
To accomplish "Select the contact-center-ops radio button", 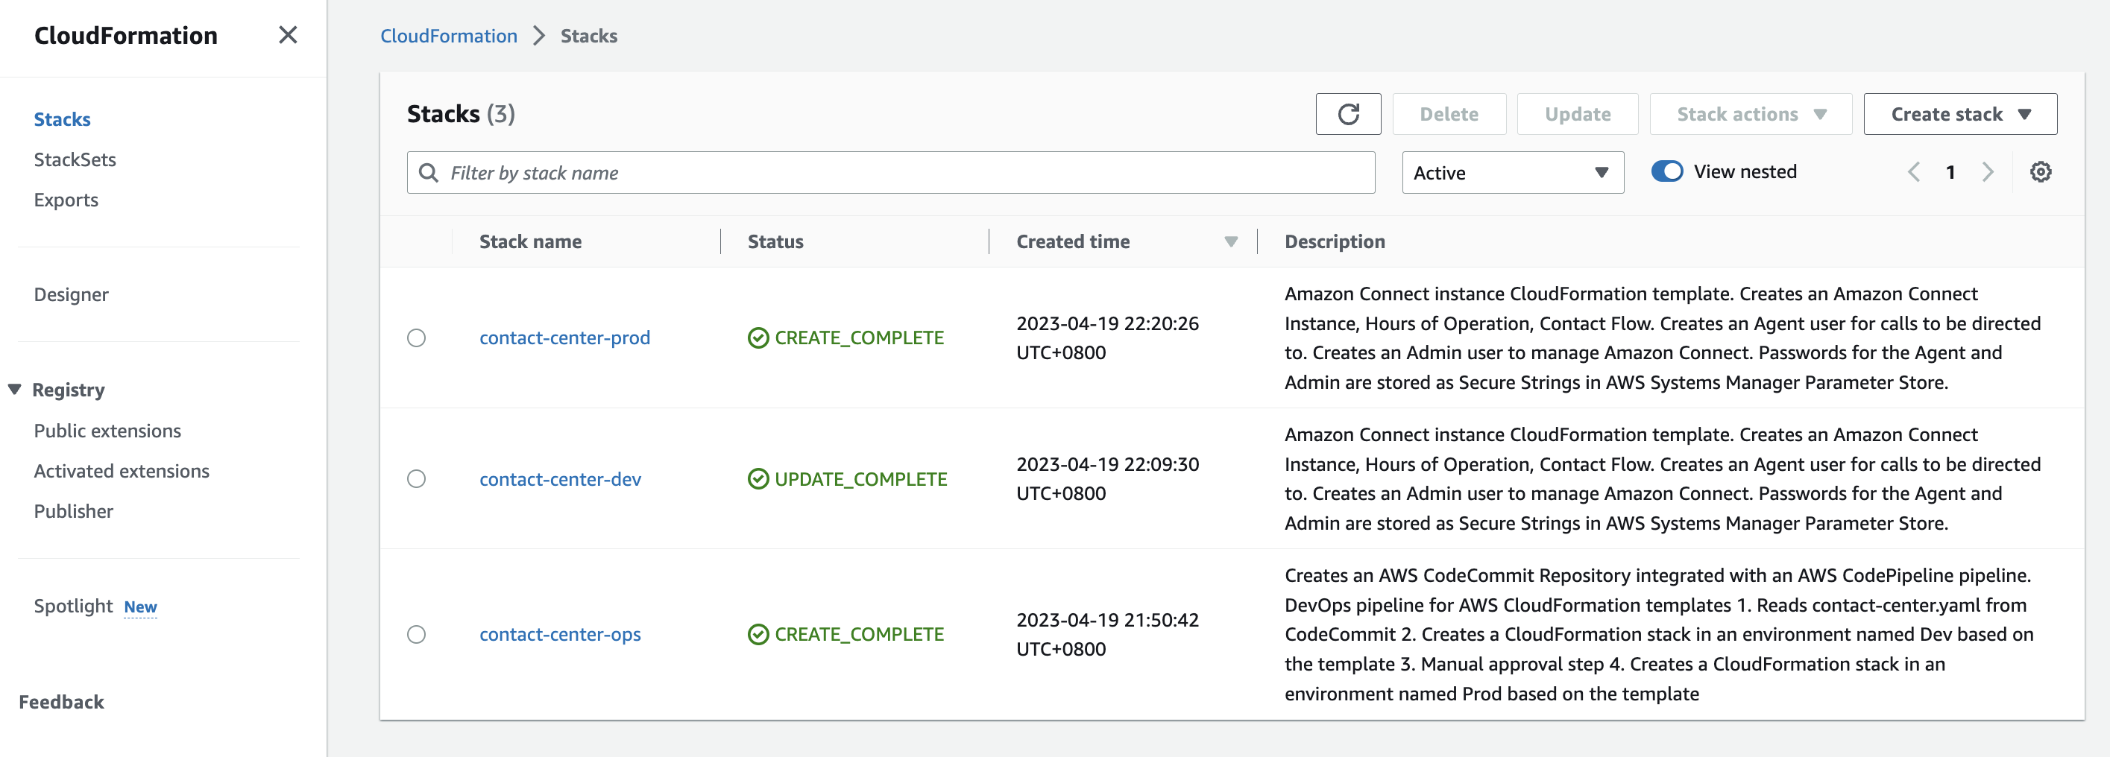I will pyautogui.click(x=416, y=634).
